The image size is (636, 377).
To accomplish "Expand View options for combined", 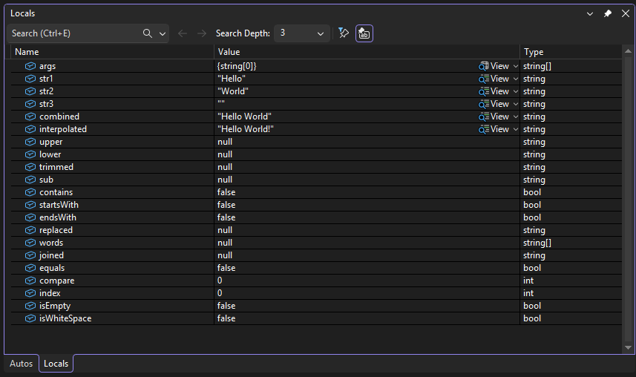I will click(x=516, y=117).
